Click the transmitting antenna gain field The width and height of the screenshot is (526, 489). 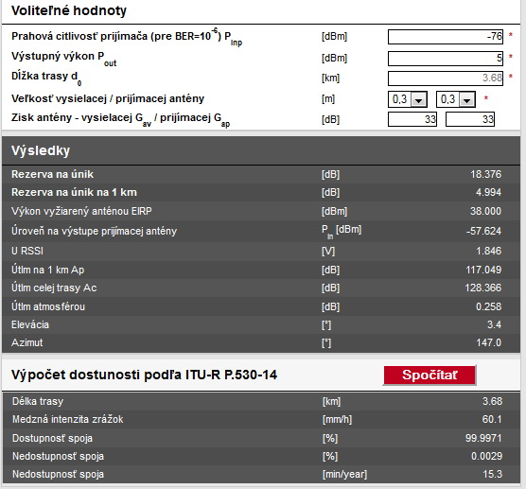412,119
